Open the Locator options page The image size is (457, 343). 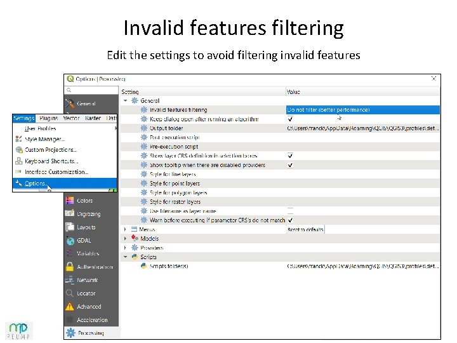(86, 293)
